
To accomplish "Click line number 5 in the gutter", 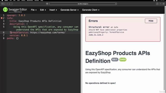I will click(x=4, y=27).
